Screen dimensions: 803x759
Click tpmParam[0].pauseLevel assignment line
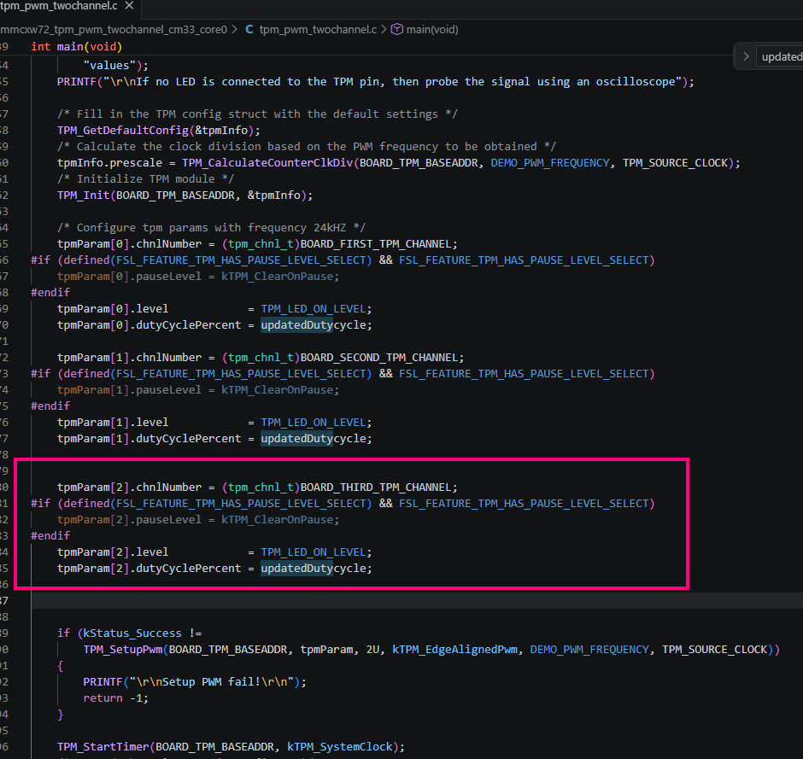[197, 277]
